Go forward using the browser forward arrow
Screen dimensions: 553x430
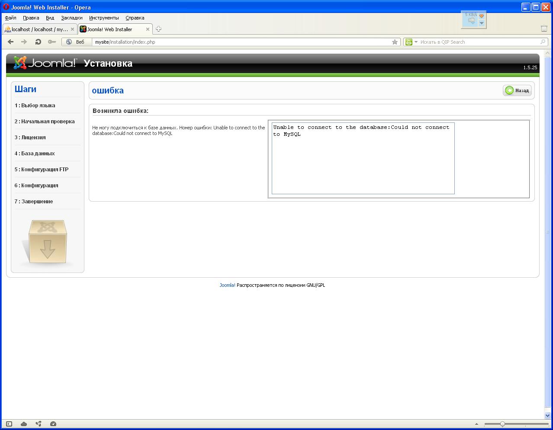(24, 42)
